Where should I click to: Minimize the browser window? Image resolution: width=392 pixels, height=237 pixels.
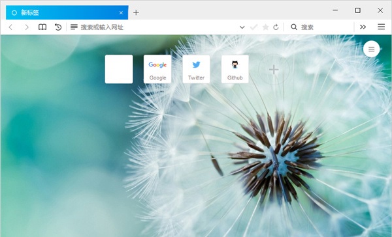[335, 10]
